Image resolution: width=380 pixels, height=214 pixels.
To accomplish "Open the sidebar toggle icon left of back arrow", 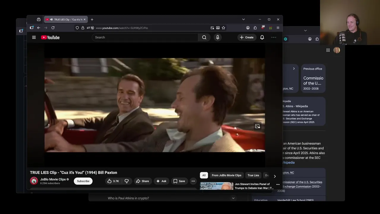I will coord(31,28).
